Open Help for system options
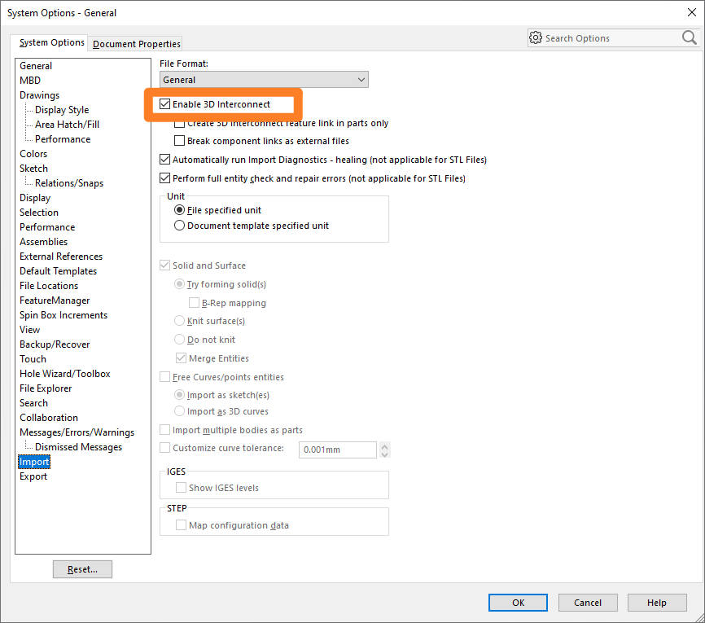 [x=656, y=603]
